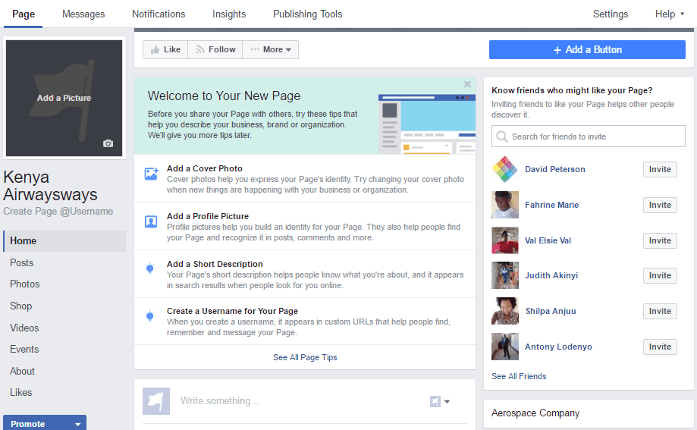Click the Kenya Airwaysways page title
Viewport: 697px width, 430px height.
click(x=50, y=186)
